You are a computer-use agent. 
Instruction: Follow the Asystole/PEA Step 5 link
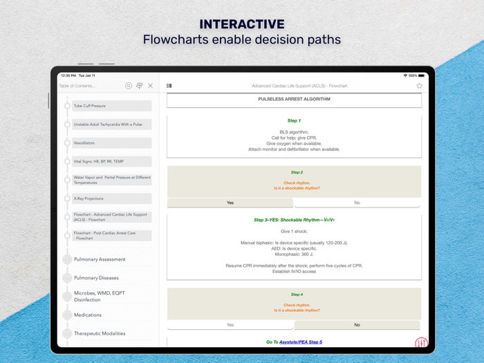(301, 342)
